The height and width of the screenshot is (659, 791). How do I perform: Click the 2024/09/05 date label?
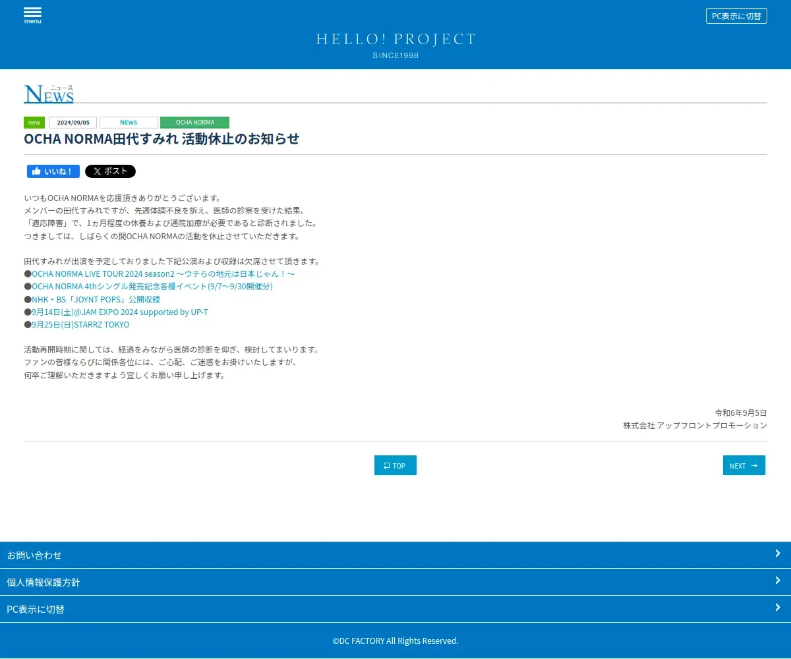coord(73,123)
